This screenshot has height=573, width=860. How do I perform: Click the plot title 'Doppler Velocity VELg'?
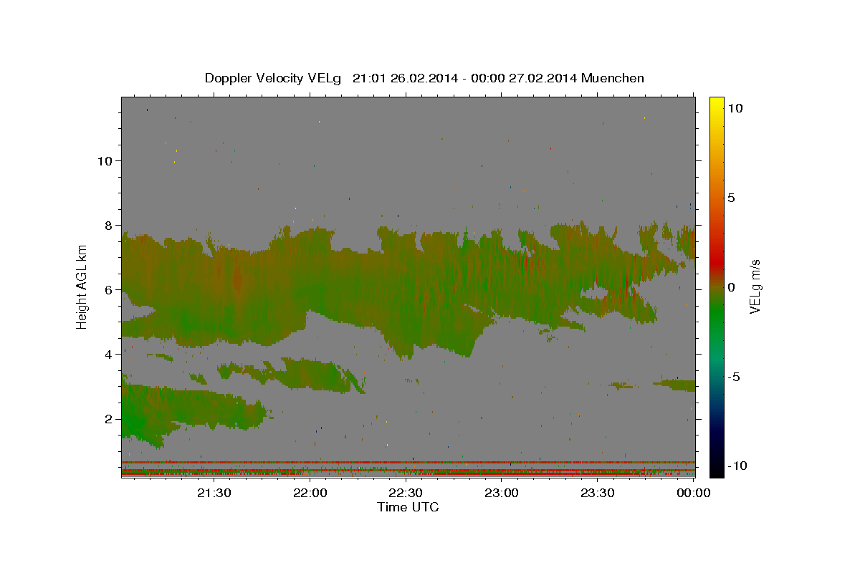274,78
